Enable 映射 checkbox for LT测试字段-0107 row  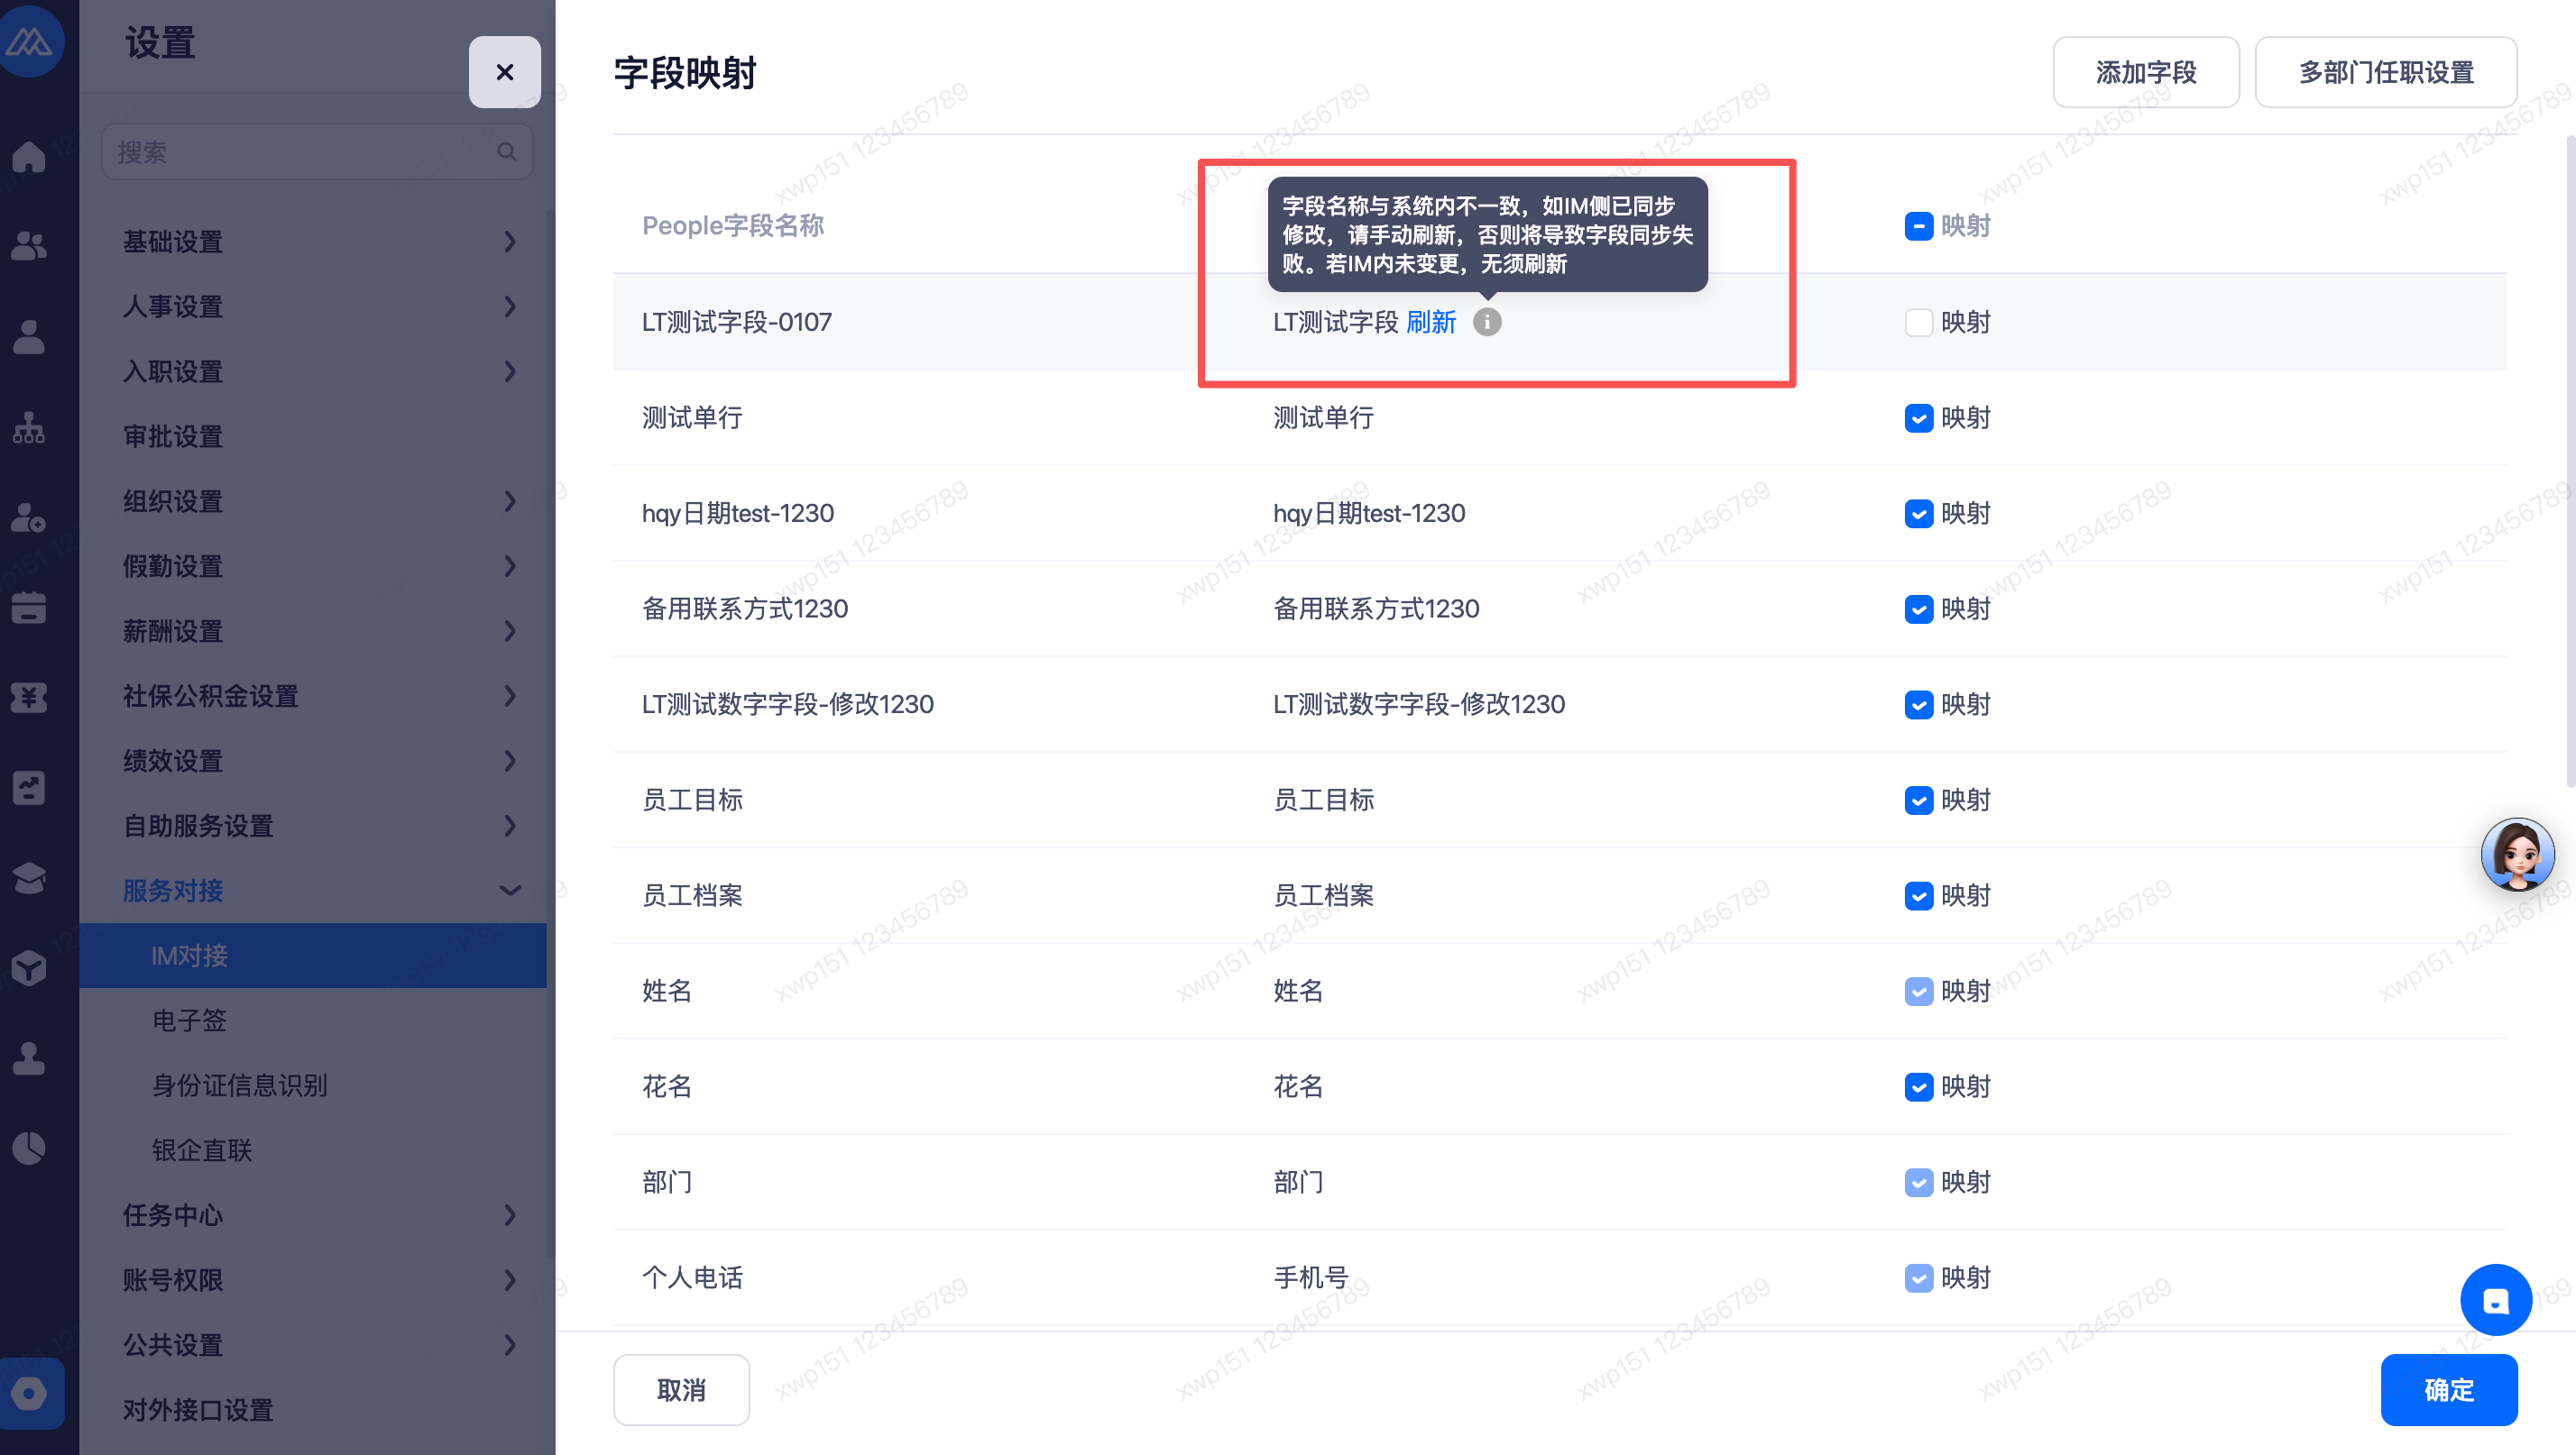pyautogui.click(x=1918, y=322)
